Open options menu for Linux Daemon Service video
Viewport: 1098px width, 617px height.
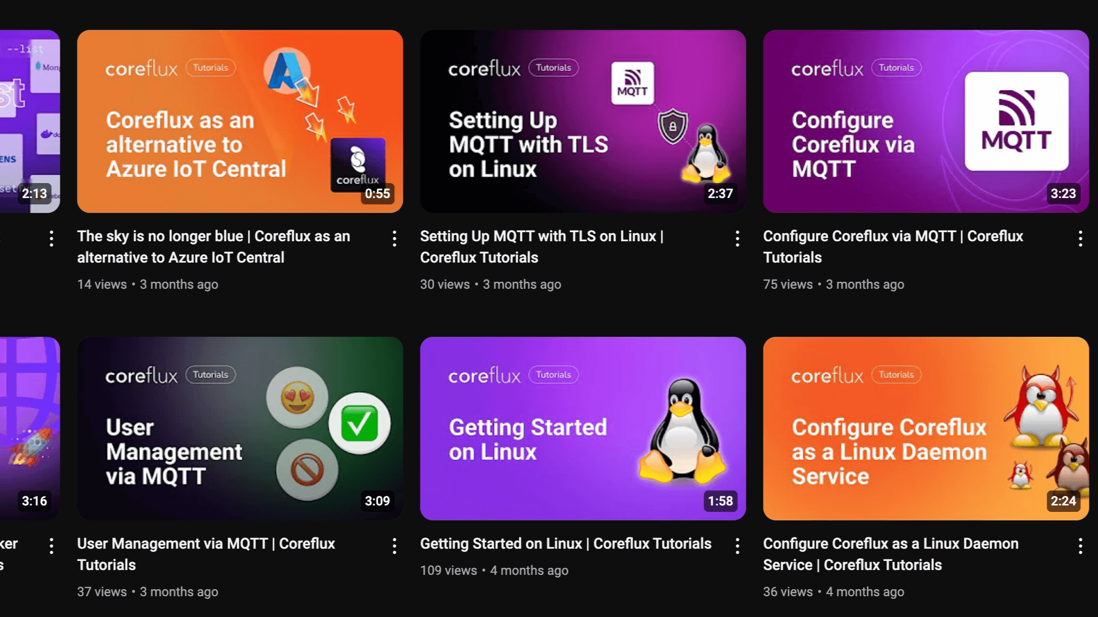click(1080, 546)
